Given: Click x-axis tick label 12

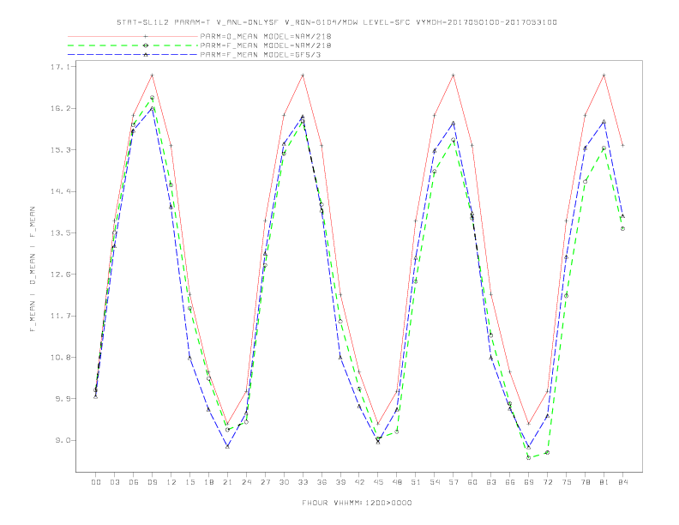Looking at the screenshot, I should pos(171,482).
